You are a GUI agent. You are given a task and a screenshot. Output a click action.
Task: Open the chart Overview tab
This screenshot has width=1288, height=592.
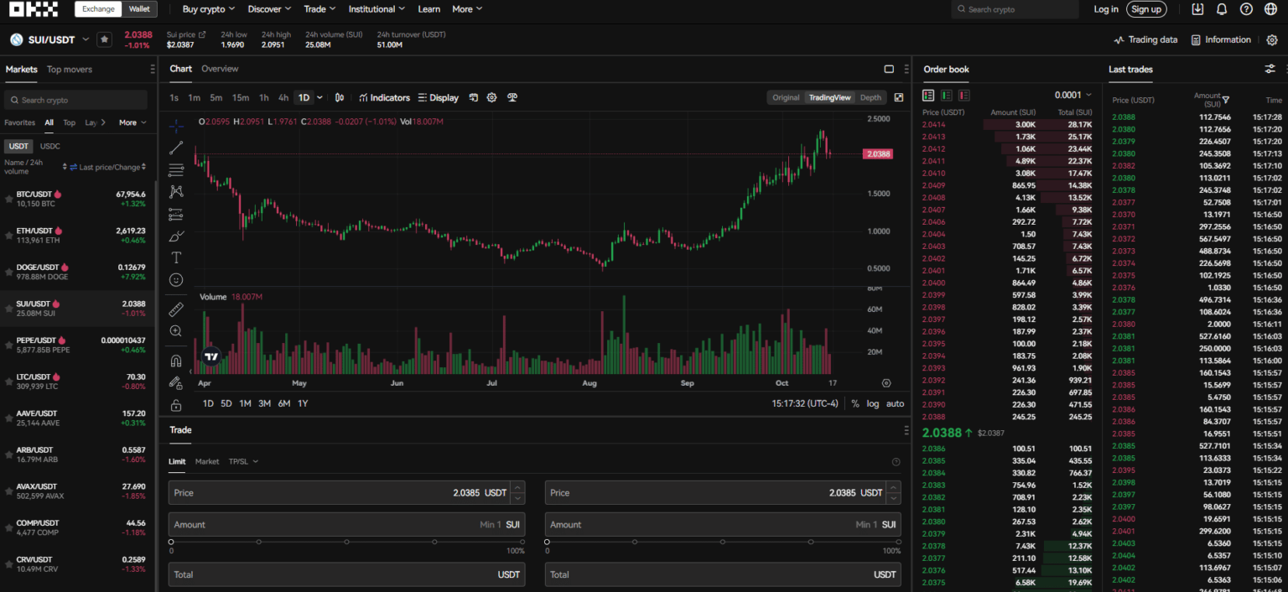[220, 69]
